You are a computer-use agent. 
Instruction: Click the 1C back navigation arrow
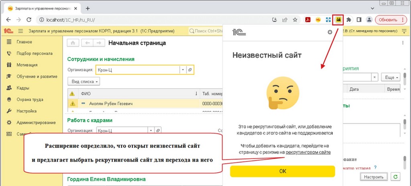click(87, 43)
